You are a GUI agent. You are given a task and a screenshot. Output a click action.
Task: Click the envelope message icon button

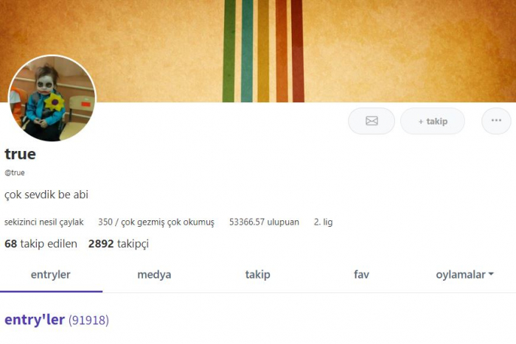pos(372,121)
